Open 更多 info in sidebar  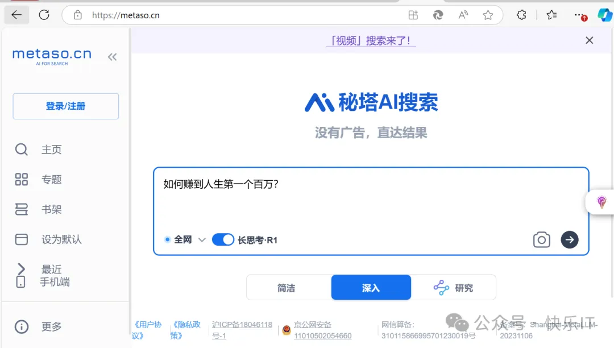point(51,327)
